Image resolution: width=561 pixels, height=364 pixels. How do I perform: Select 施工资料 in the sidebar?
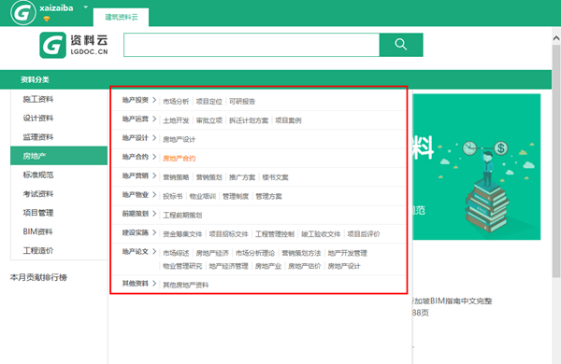click(x=38, y=99)
